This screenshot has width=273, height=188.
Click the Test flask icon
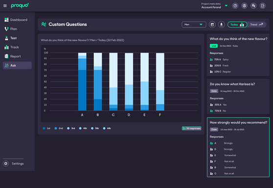tap(6, 38)
